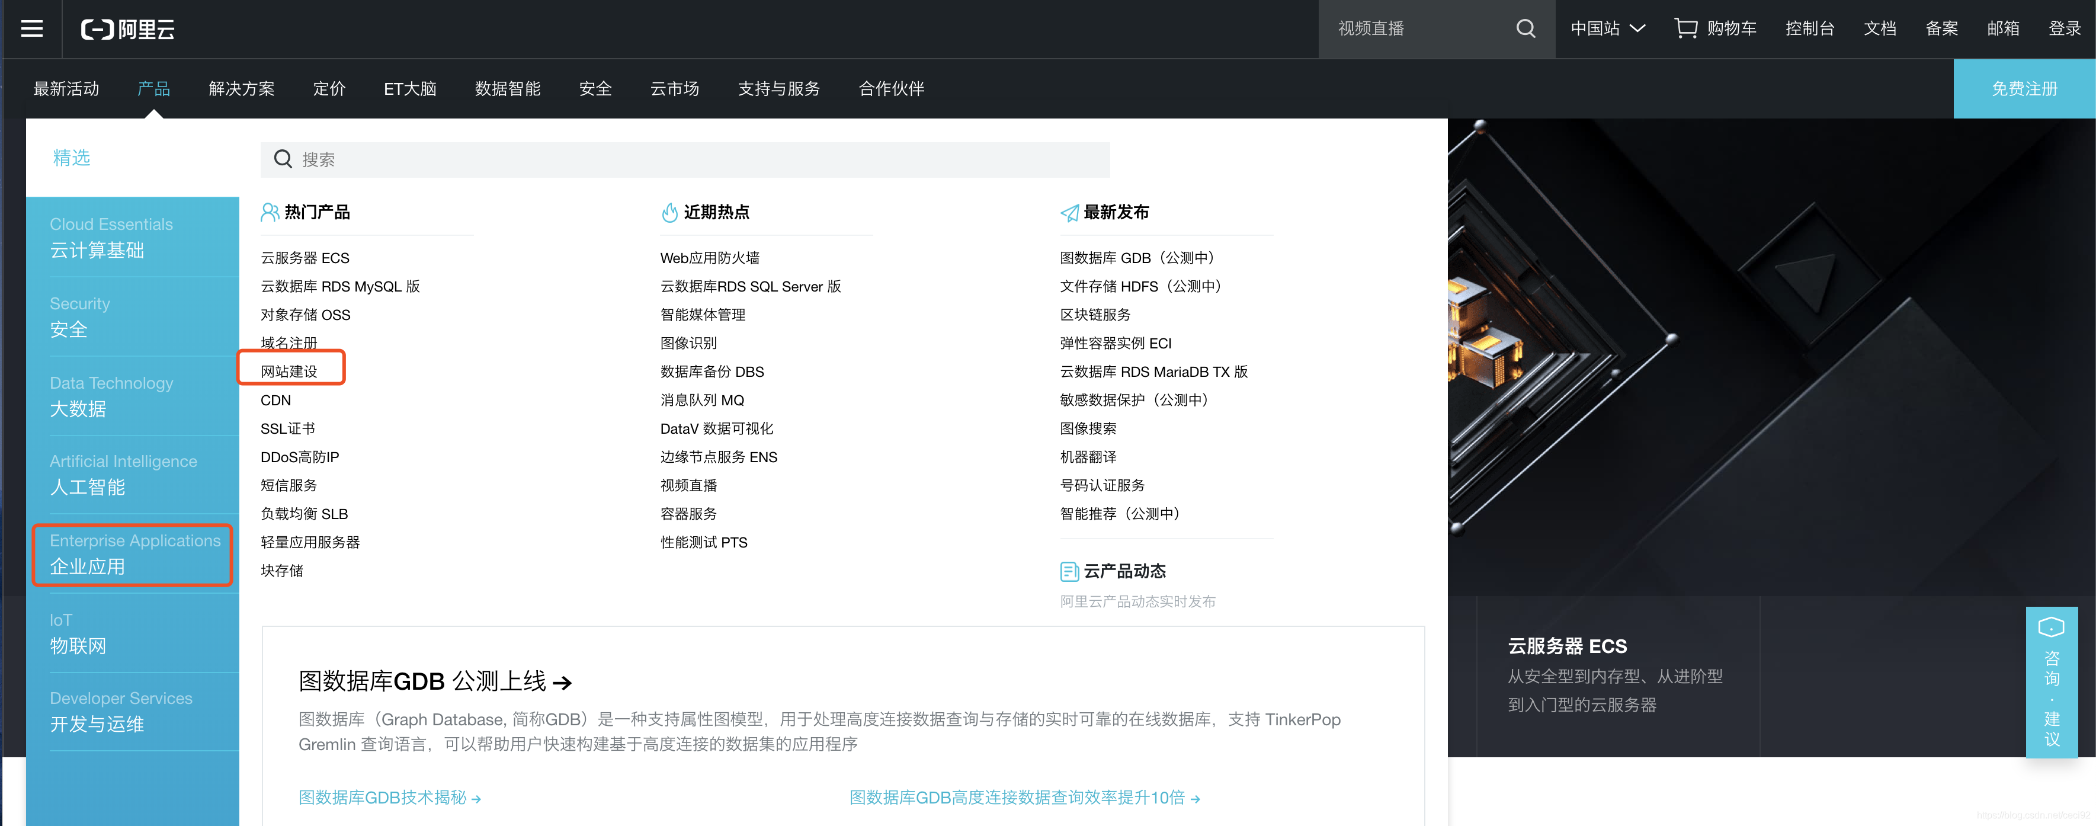Select Data Technology 大数据 category
The height and width of the screenshot is (826, 2096).
click(133, 395)
